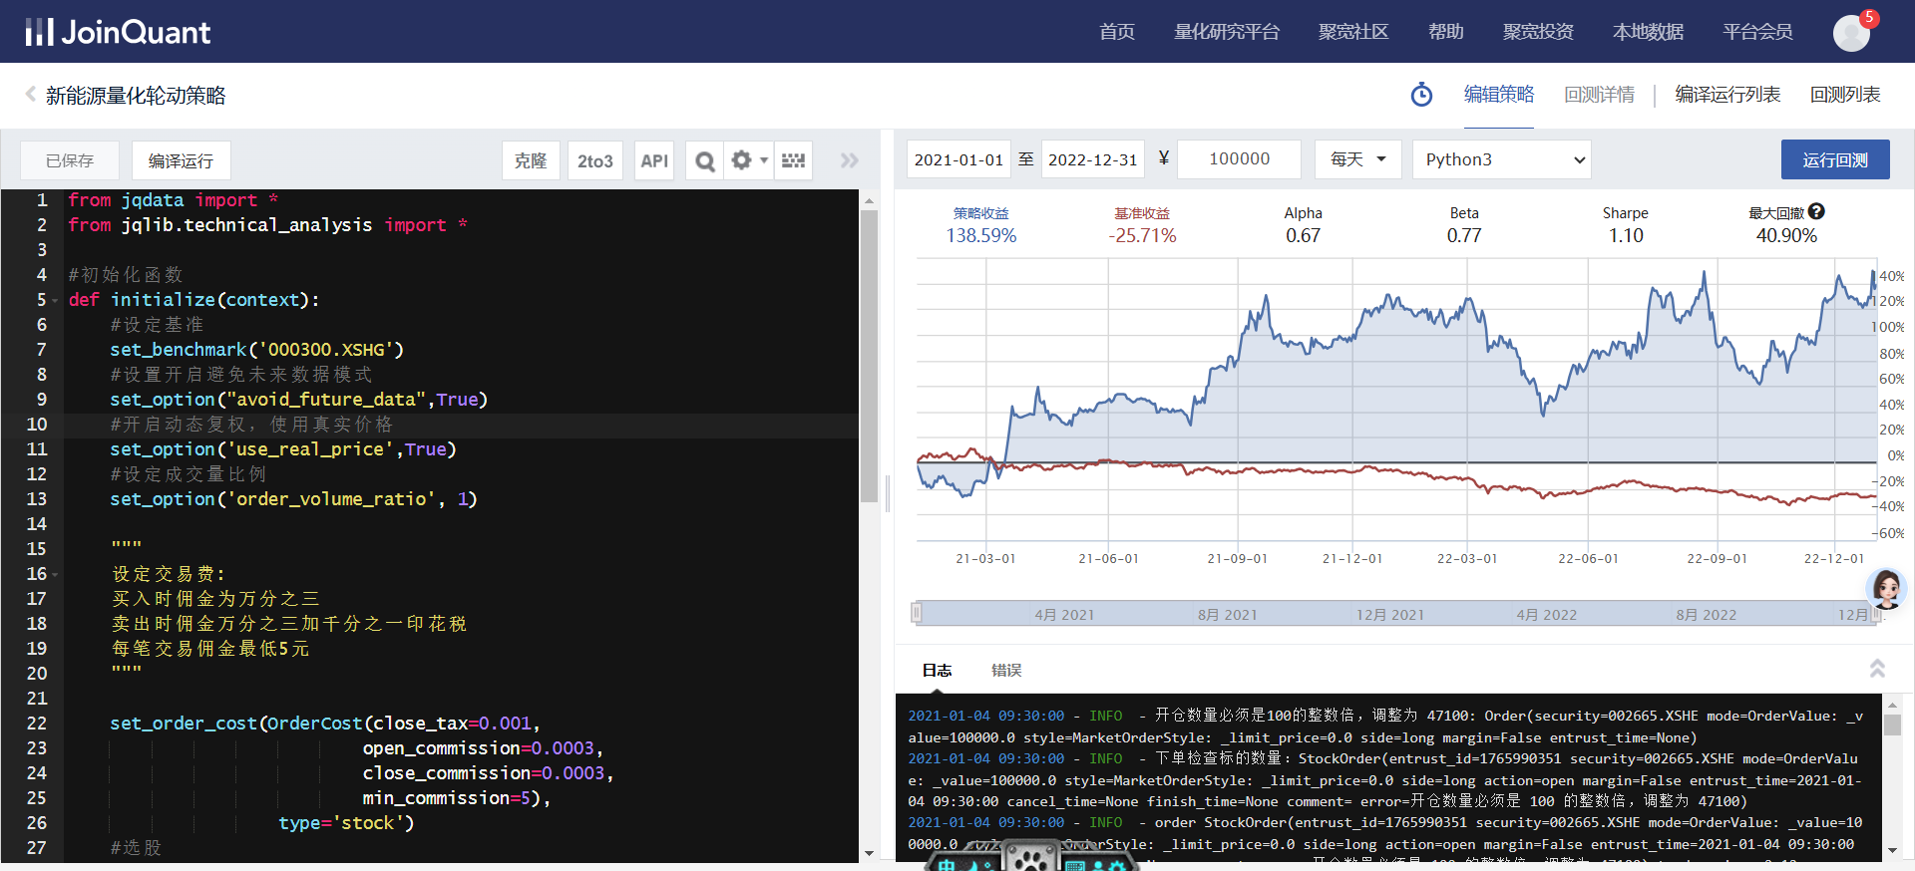Screen dimensions: 1915x871
Task: Open 量化研究平台 menu item
Action: coord(1226,32)
